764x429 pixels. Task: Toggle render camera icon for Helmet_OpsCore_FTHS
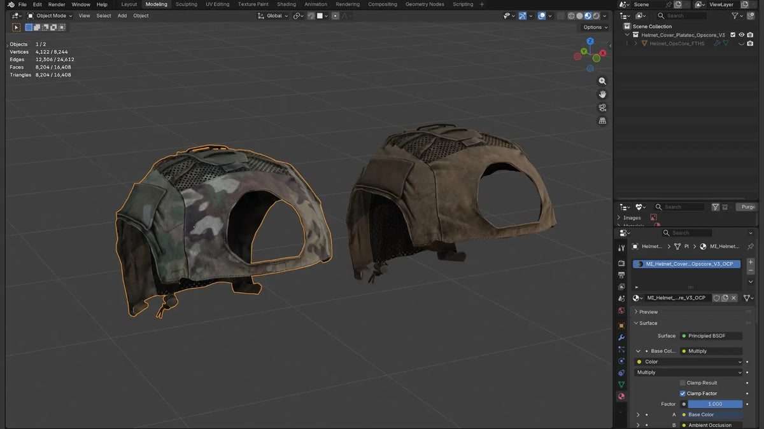pyautogui.click(x=750, y=44)
